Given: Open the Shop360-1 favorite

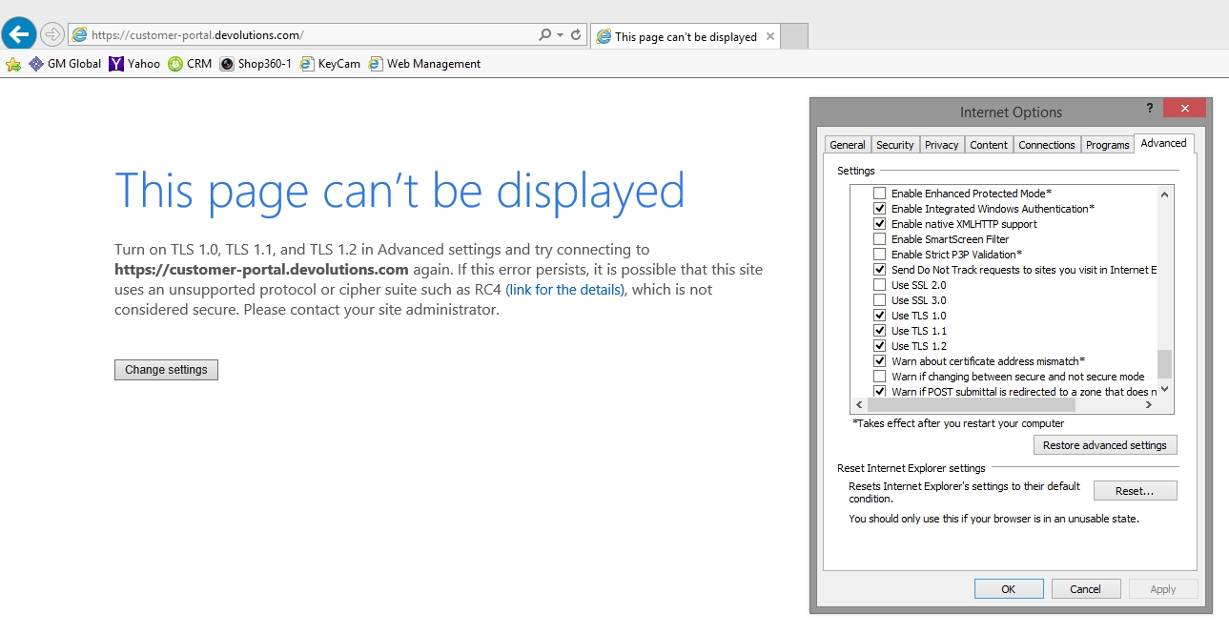Looking at the screenshot, I should 256,64.
